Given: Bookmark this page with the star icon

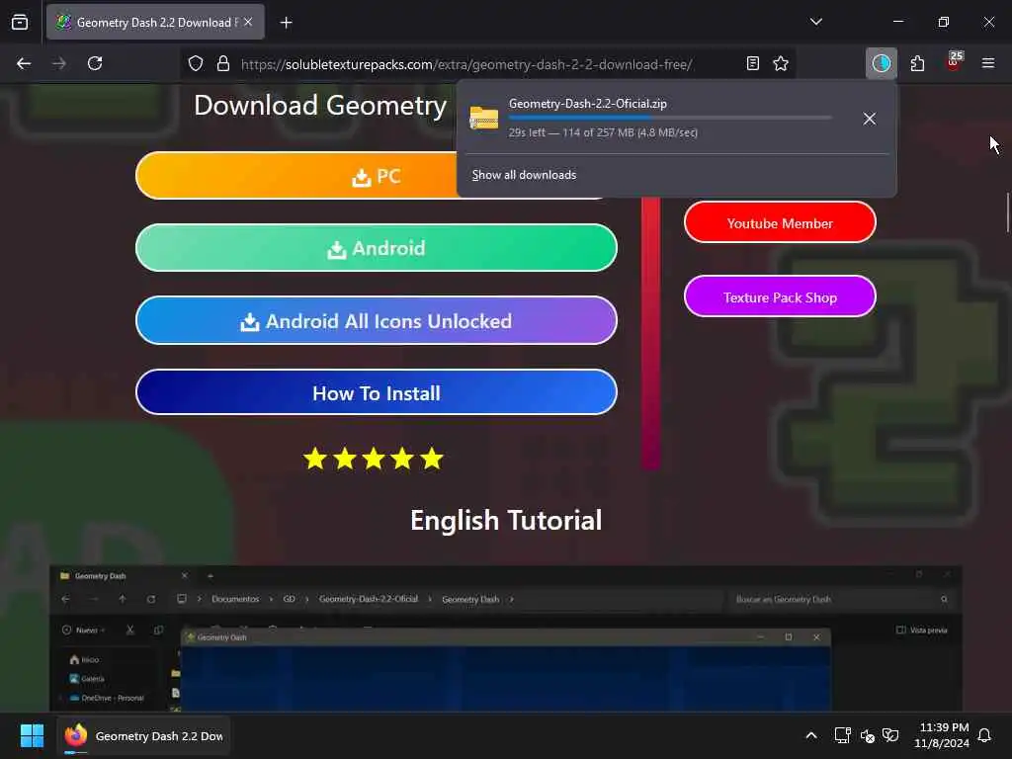Looking at the screenshot, I should tap(781, 63).
